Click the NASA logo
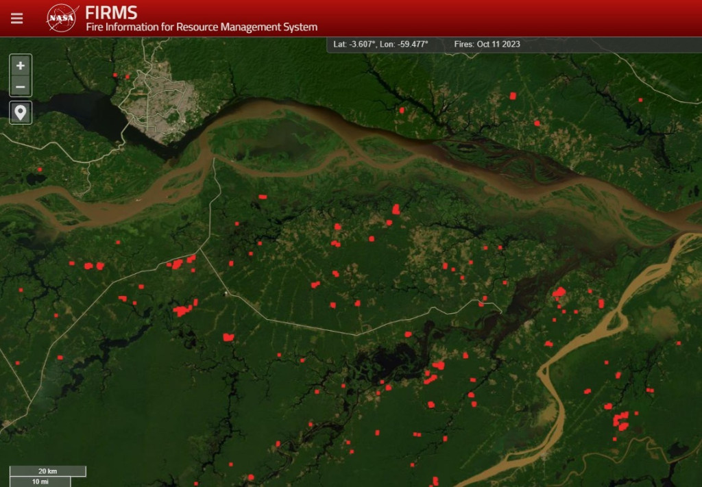The image size is (702, 487). [62, 18]
